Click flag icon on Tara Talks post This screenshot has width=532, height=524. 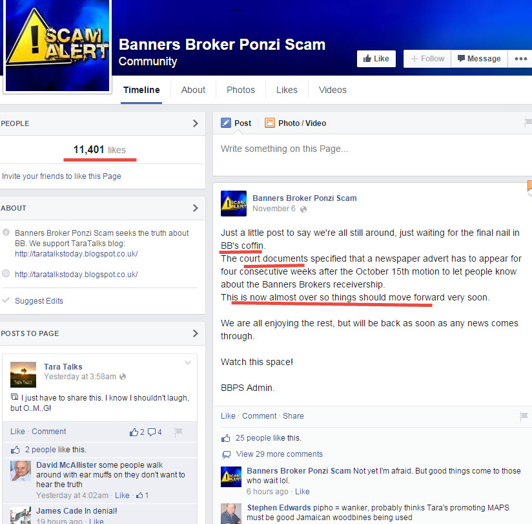click(x=178, y=432)
